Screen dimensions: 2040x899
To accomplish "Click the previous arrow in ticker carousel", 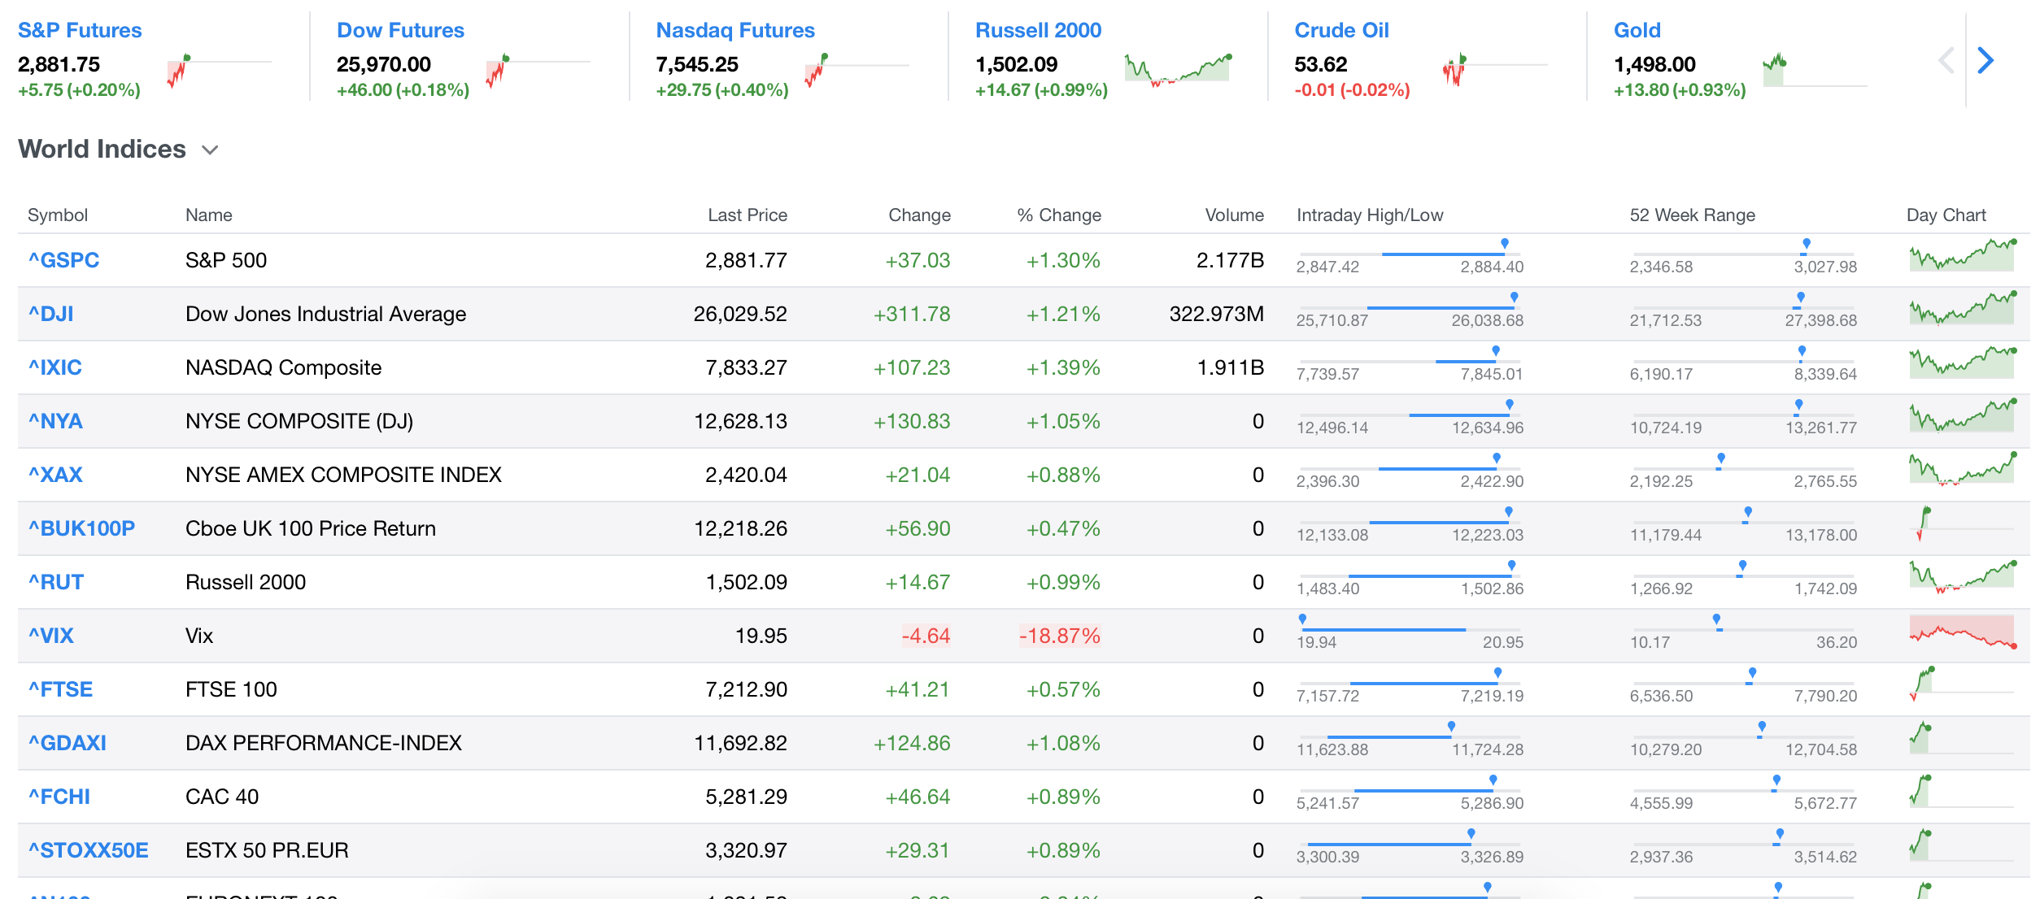I will (1946, 60).
